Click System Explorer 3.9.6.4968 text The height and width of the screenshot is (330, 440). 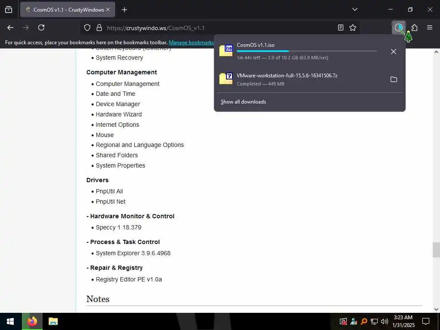(133, 254)
